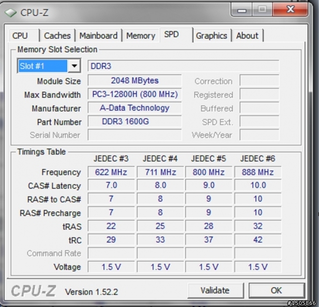This screenshot has width=319, height=307.
Task: Click the empty Registered field
Action: coord(259,94)
